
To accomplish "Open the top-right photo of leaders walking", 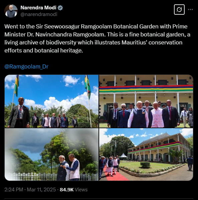I will click(x=146, y=101).
